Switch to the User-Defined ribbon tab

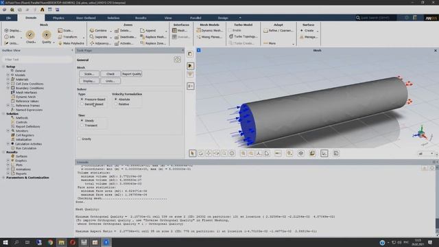coord(86,18)
